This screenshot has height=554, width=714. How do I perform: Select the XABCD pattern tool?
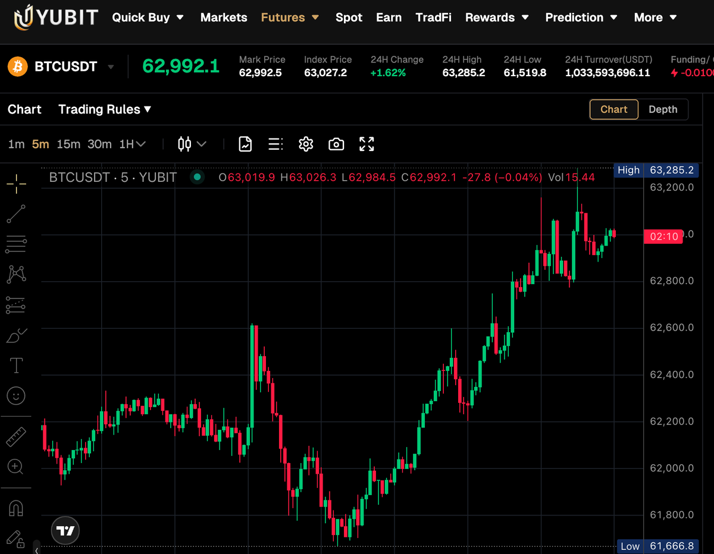(16, 274)
